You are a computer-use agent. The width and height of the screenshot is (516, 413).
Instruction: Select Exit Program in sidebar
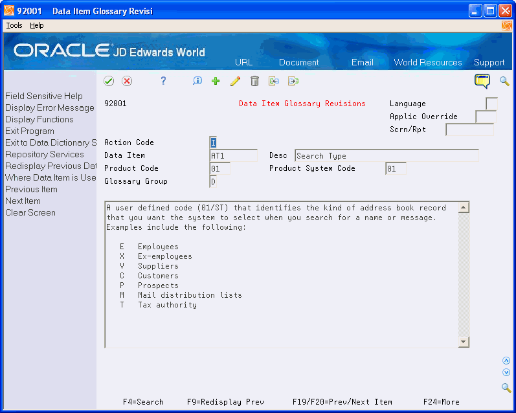coord(30,131)
